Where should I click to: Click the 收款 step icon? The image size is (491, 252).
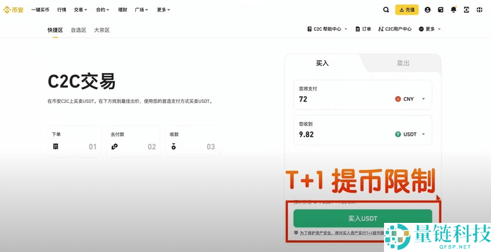pos(174,146)
